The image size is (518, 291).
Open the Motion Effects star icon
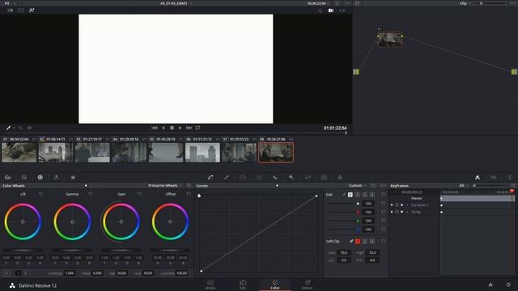click(73, 178)
